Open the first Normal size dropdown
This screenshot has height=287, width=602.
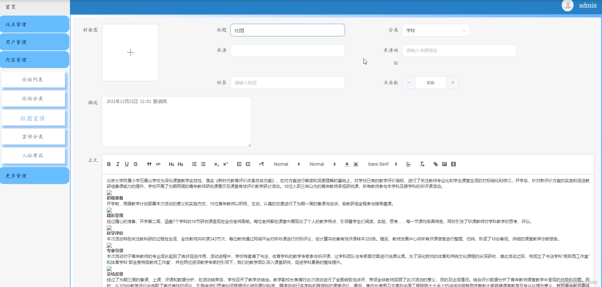pyautogui.click(x=287, y=164)
